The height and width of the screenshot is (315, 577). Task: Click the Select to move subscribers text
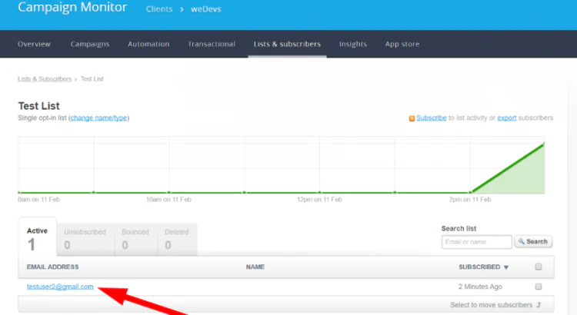tap(492, 305)
